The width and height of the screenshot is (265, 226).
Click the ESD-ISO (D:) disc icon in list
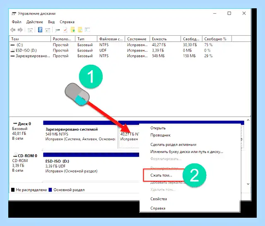[x=13, y=50]
